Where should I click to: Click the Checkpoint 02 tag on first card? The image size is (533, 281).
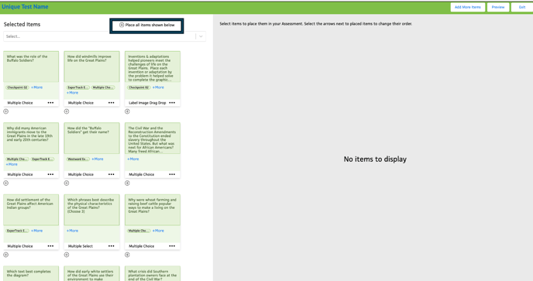tap(17, 87)
